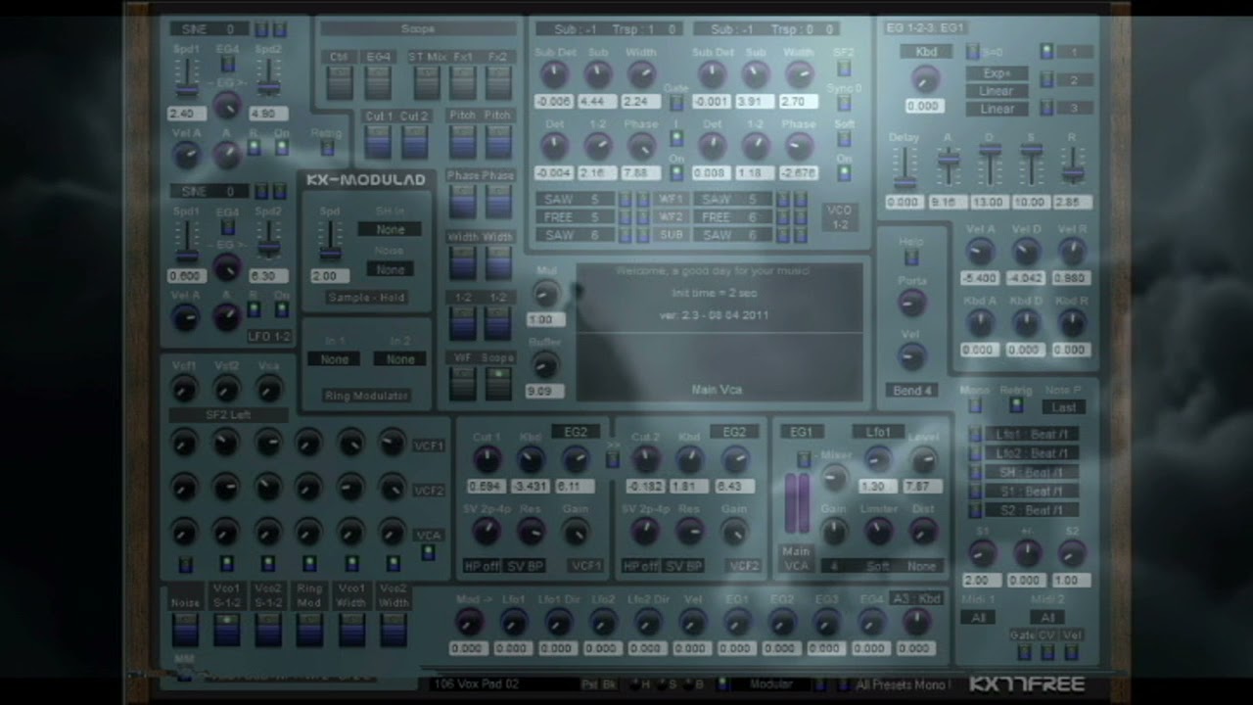
Task: Toggle the Help LED switch
Action: [911, 258]
